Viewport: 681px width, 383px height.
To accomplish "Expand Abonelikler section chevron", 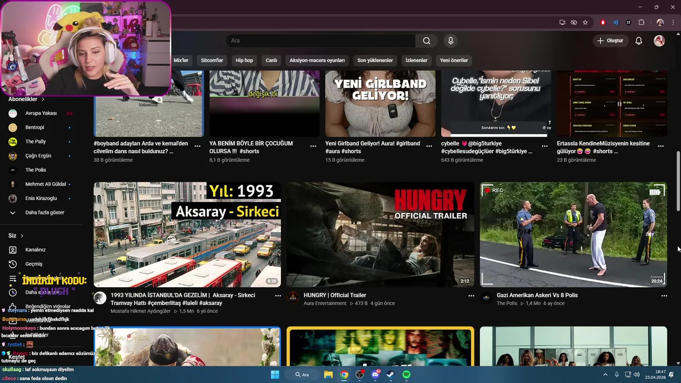I will tap(43, 99).
